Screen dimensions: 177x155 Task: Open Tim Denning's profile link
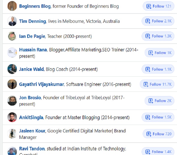[33, 21]
